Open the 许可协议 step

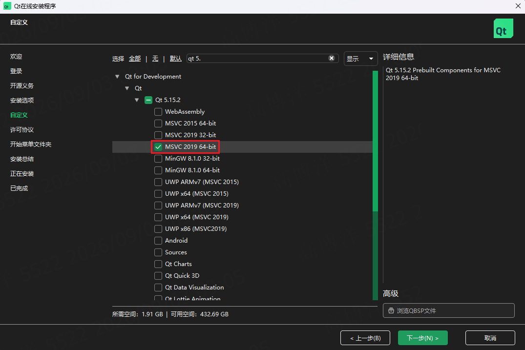point(22,130)
